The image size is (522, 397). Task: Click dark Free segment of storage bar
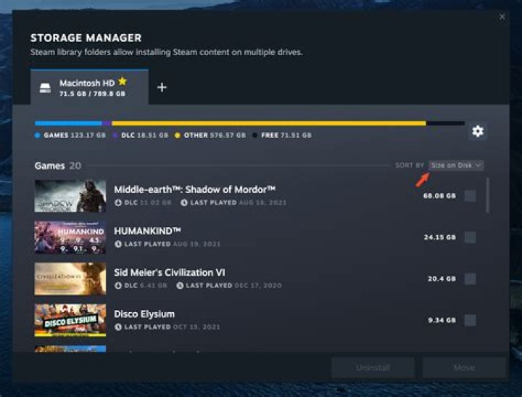click(445, 123)
